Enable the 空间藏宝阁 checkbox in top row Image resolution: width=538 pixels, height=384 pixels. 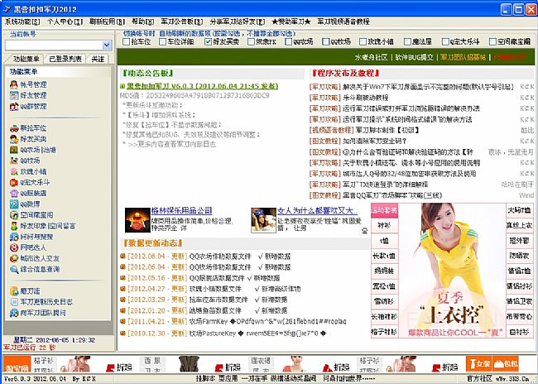click(x=492, y=42)
